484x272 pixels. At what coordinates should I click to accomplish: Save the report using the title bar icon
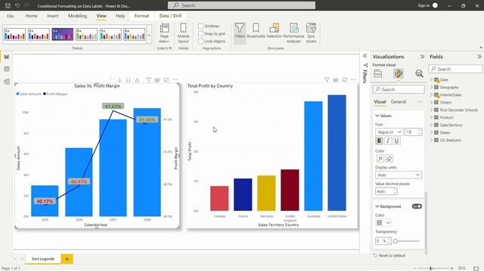coord(8,5)
